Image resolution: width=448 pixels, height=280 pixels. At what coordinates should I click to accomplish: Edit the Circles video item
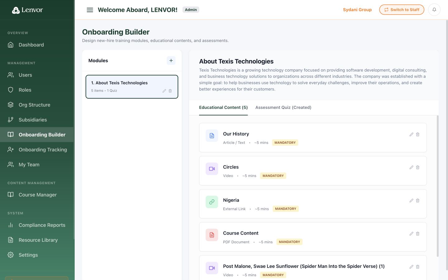pos(411,167)
